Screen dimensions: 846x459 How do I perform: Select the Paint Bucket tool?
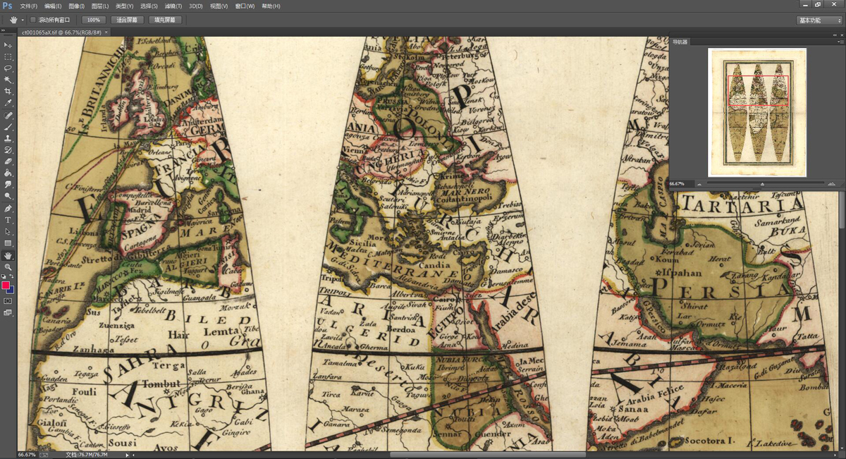(8, 173)
